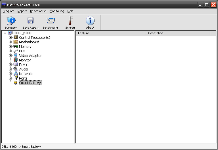
Task: Select the Motherboard label
Action: (29, 42)
